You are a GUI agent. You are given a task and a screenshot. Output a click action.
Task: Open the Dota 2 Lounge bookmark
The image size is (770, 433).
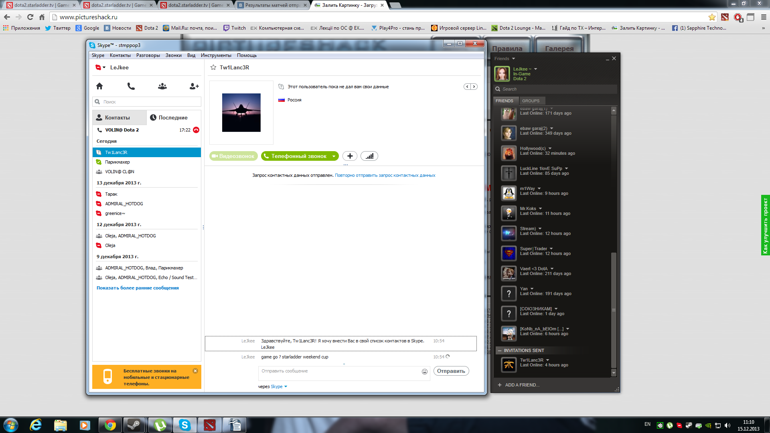(x=519, y=28)
